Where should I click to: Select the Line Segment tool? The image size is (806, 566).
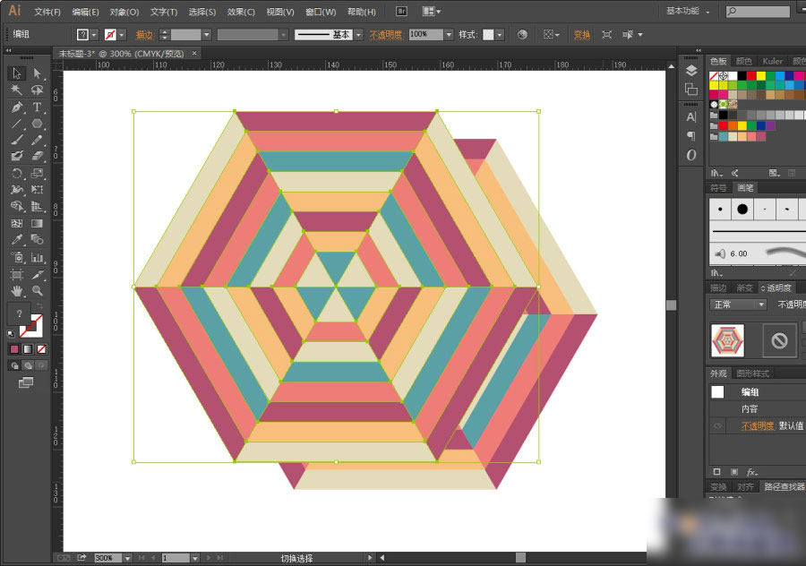coord(16,124)
